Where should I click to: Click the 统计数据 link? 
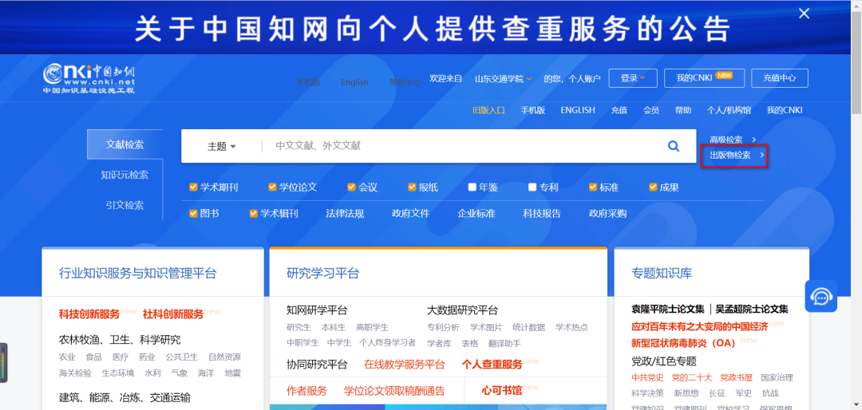[529, 328]
